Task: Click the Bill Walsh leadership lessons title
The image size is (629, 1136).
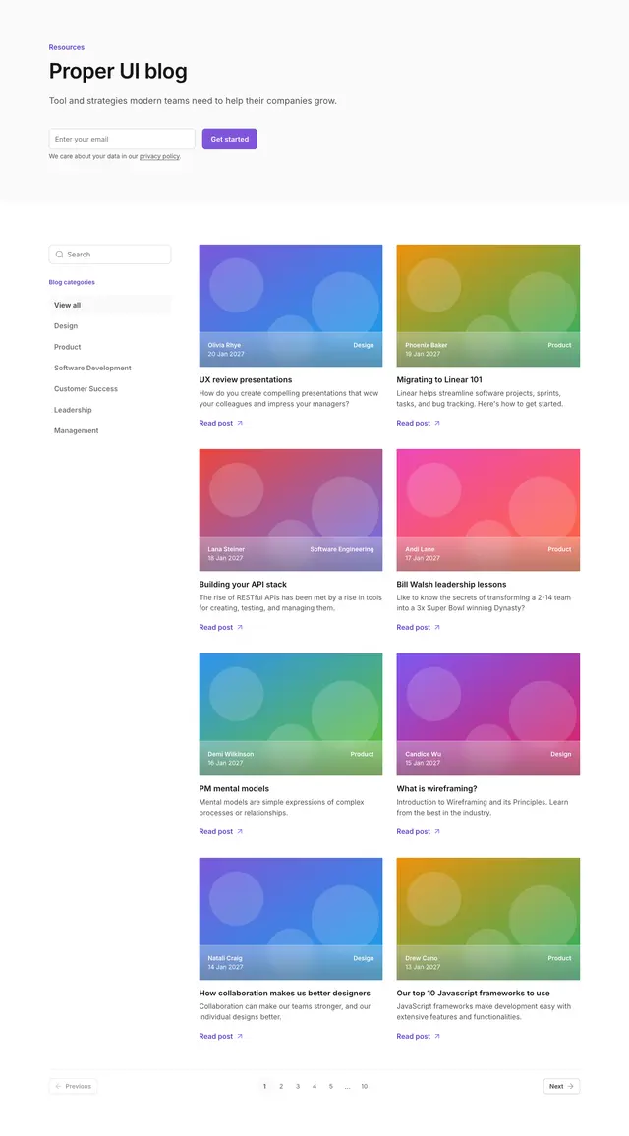Action: click(x=451, y=584)
